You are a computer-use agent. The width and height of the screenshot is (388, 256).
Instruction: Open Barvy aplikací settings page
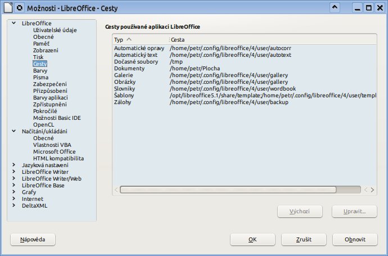coord(51,97)
